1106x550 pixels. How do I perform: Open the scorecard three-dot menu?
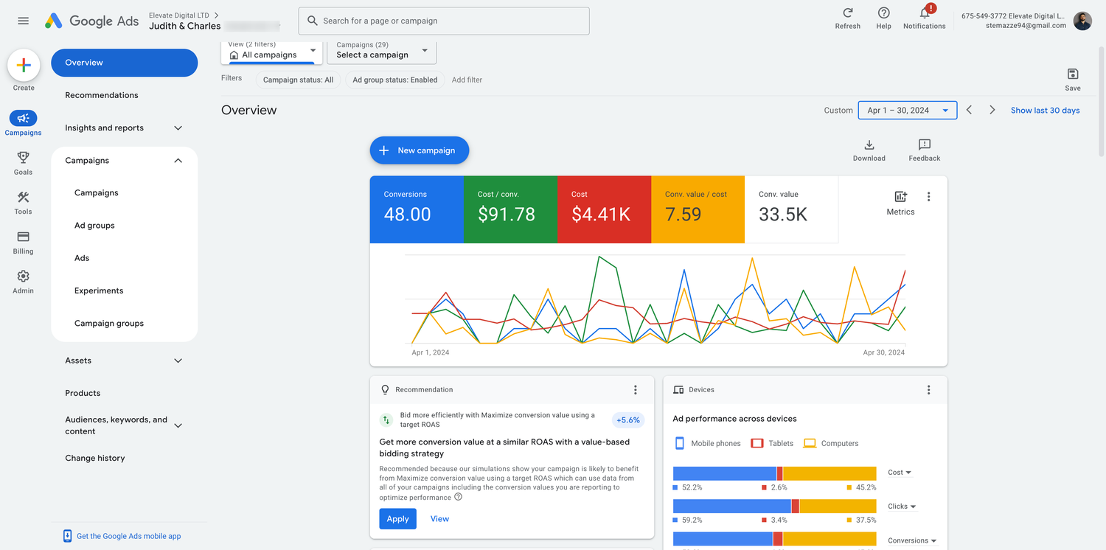(x=928, y=197)
